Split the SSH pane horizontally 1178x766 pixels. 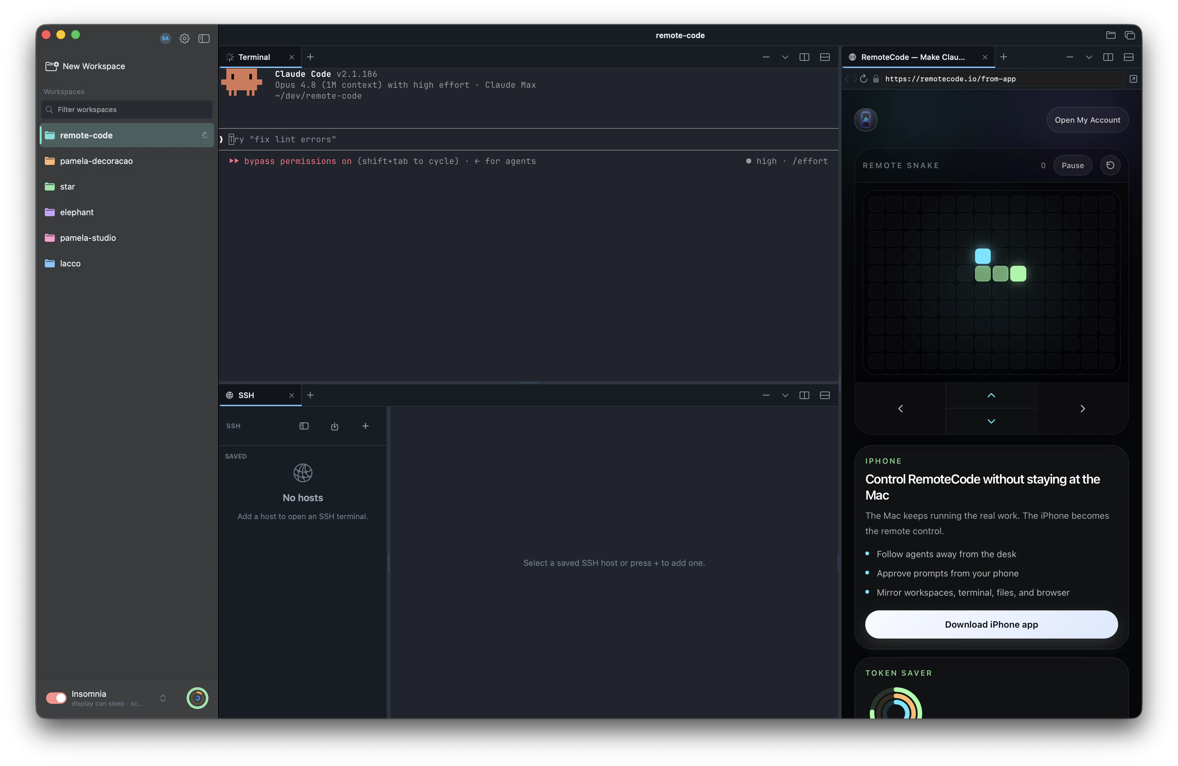[x=825, y=395]
